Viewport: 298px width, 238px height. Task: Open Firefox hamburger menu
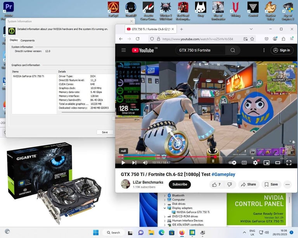coord(292,39)
